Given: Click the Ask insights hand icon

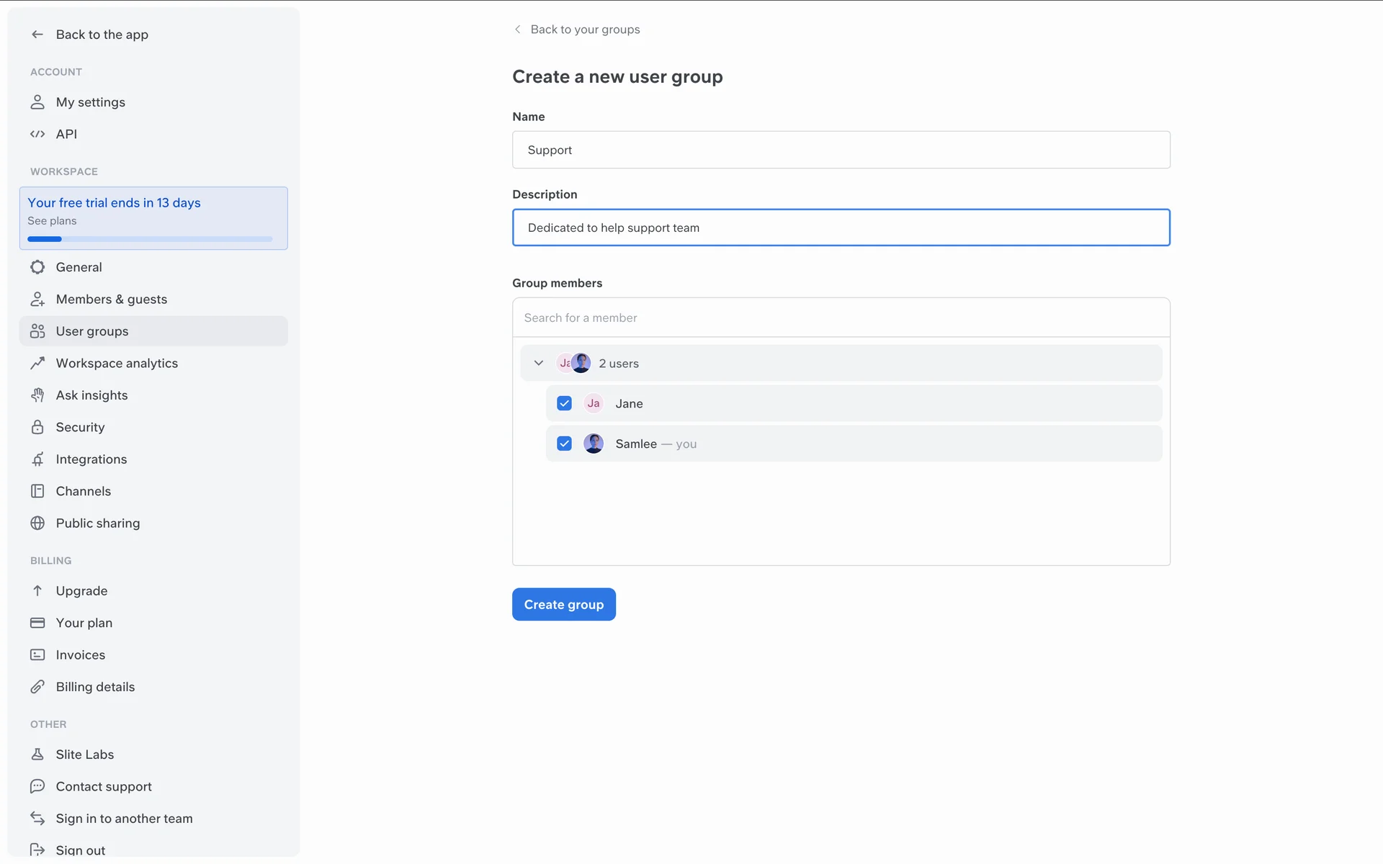Looking at the screenshot, I should pos(37,395).
